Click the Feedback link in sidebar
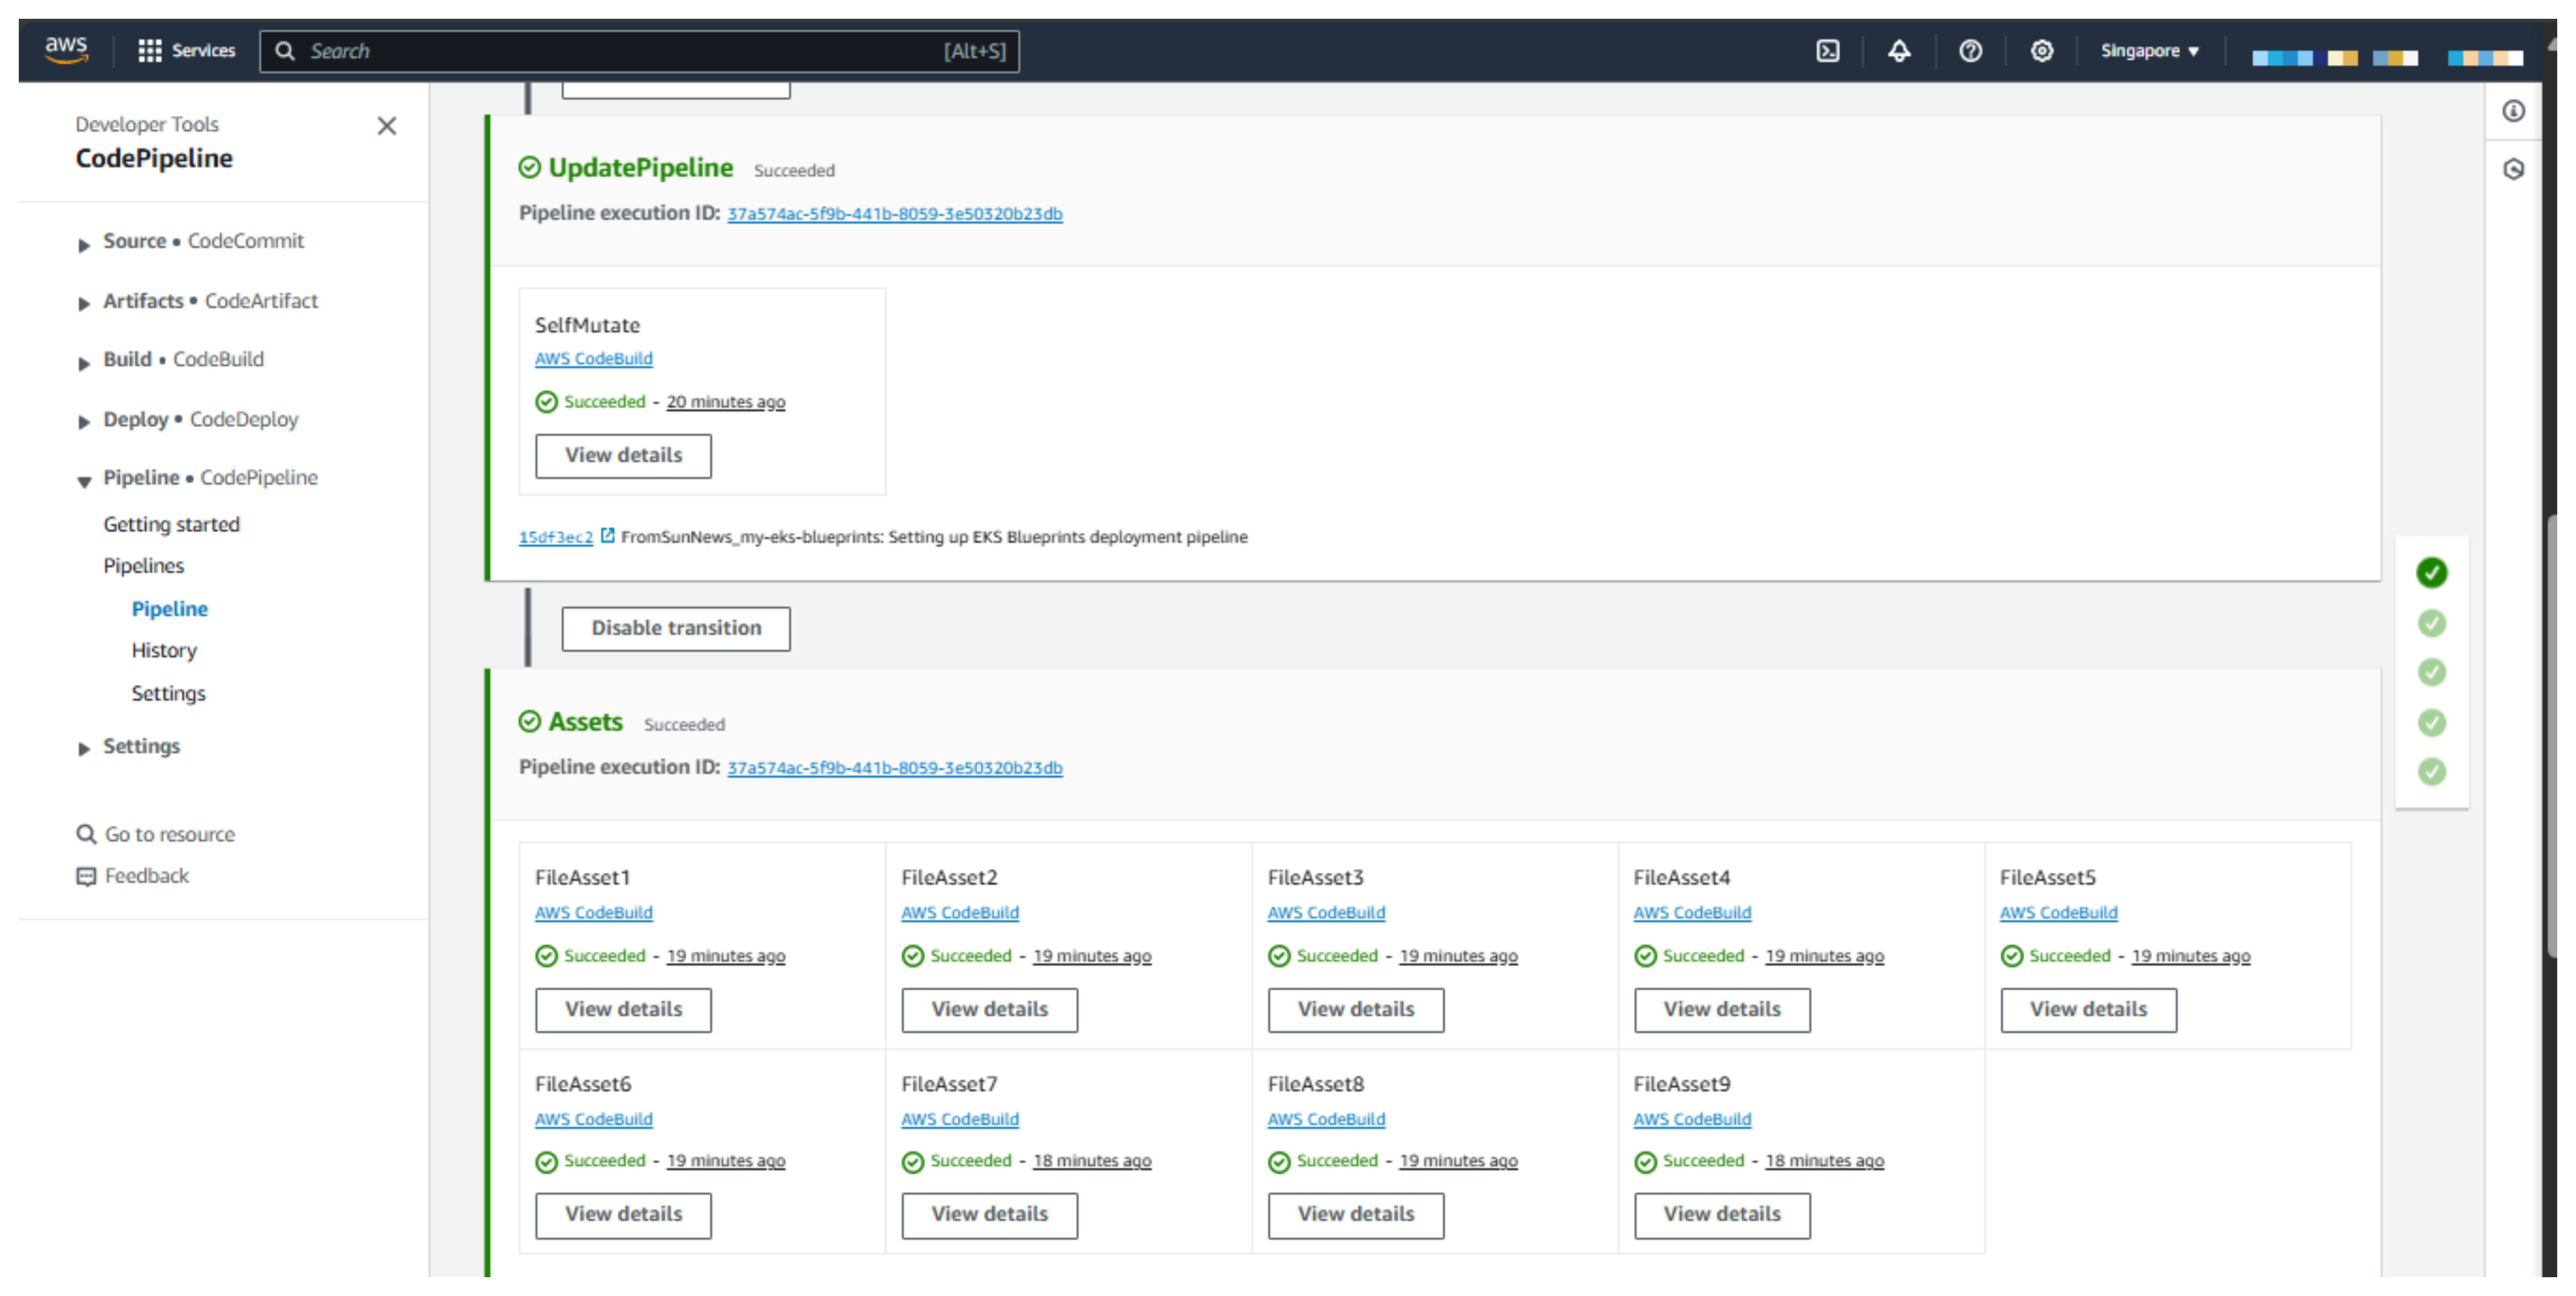The height and width of the screenshot is (1296, 2576). [x=147, y=876]
